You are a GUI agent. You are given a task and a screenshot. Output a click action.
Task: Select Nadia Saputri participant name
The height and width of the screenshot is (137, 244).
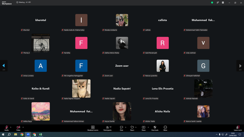(x=122, y=89)
